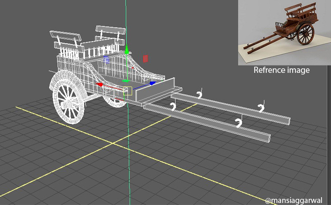Select the red X-axis arrow handle

point(99,85)
